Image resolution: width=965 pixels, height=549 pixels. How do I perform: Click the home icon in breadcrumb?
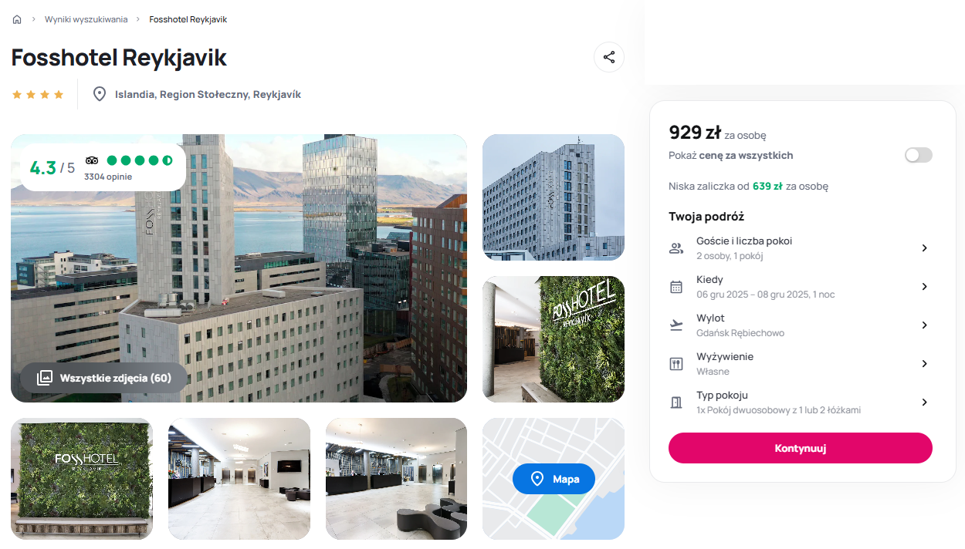17,19
